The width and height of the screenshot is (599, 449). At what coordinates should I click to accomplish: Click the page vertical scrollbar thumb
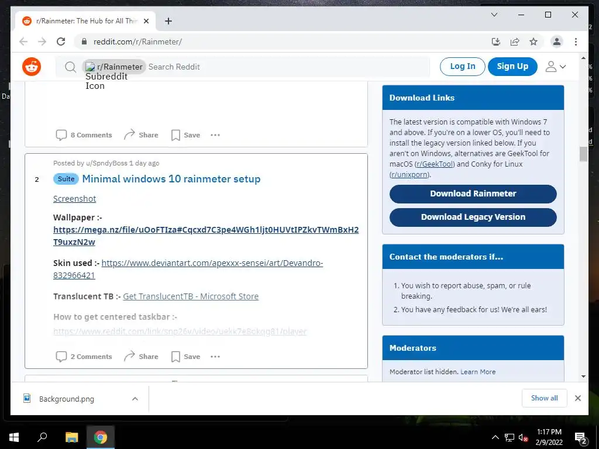[x=583, y=154]
